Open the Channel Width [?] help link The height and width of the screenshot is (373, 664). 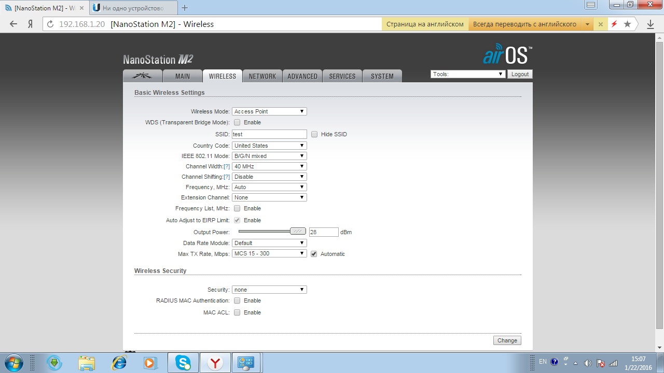pyautogui.click(x=227, y=166)
